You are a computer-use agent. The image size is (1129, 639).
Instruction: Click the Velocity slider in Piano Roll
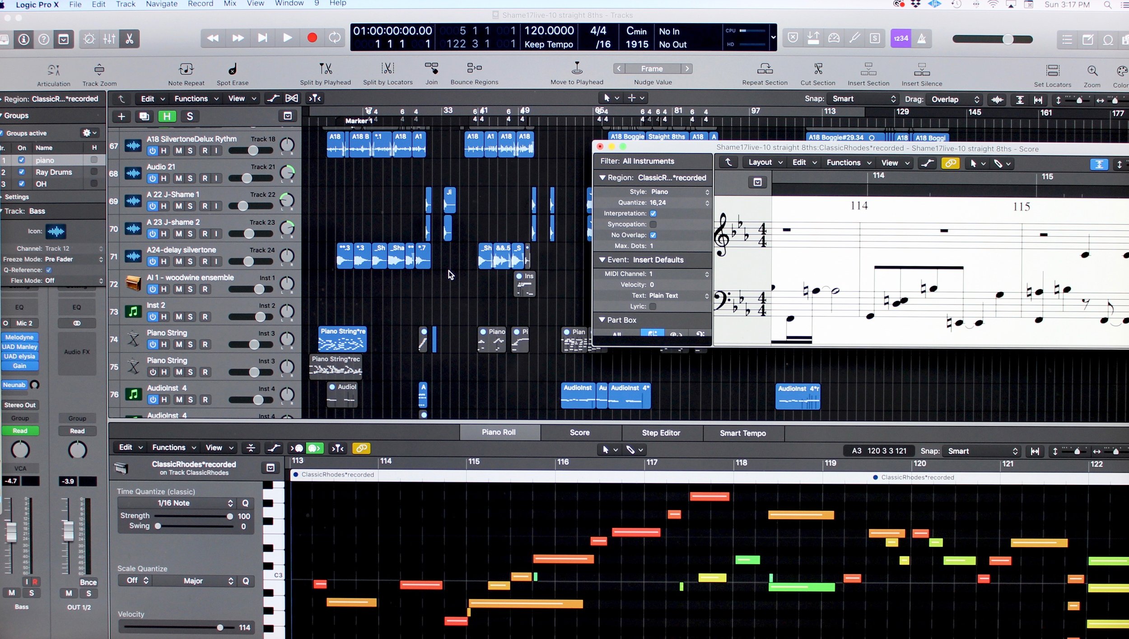point(179,627)
